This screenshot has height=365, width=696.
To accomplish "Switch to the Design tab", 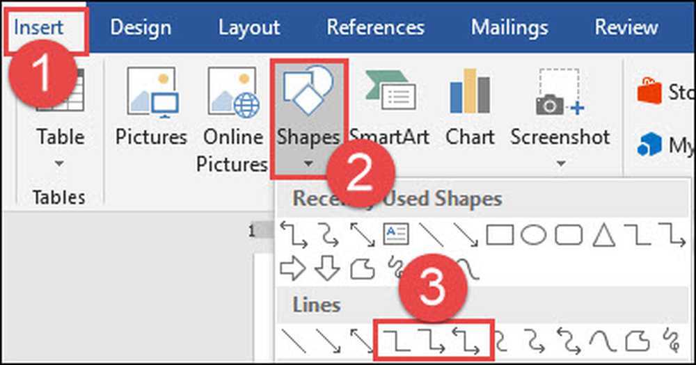I will (141, 28).
